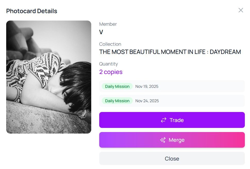
Task: Close the dialog with the X icon
Action: [241, 10]
